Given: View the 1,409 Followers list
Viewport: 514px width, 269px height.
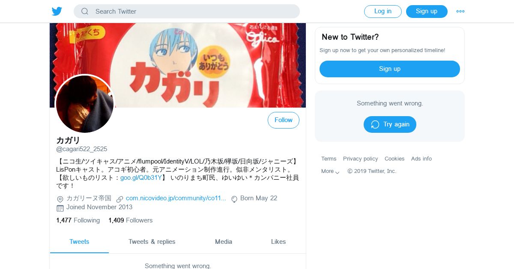Looking at the screenshot, I should [x=131, y=220].
